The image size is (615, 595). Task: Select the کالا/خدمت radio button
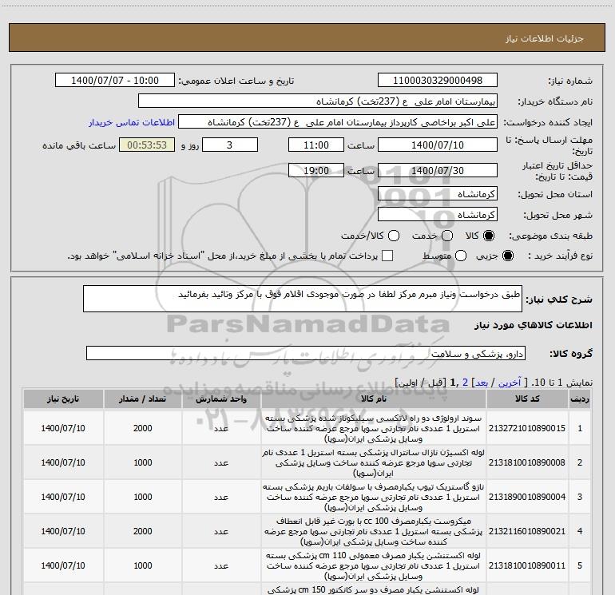[394, 236]
